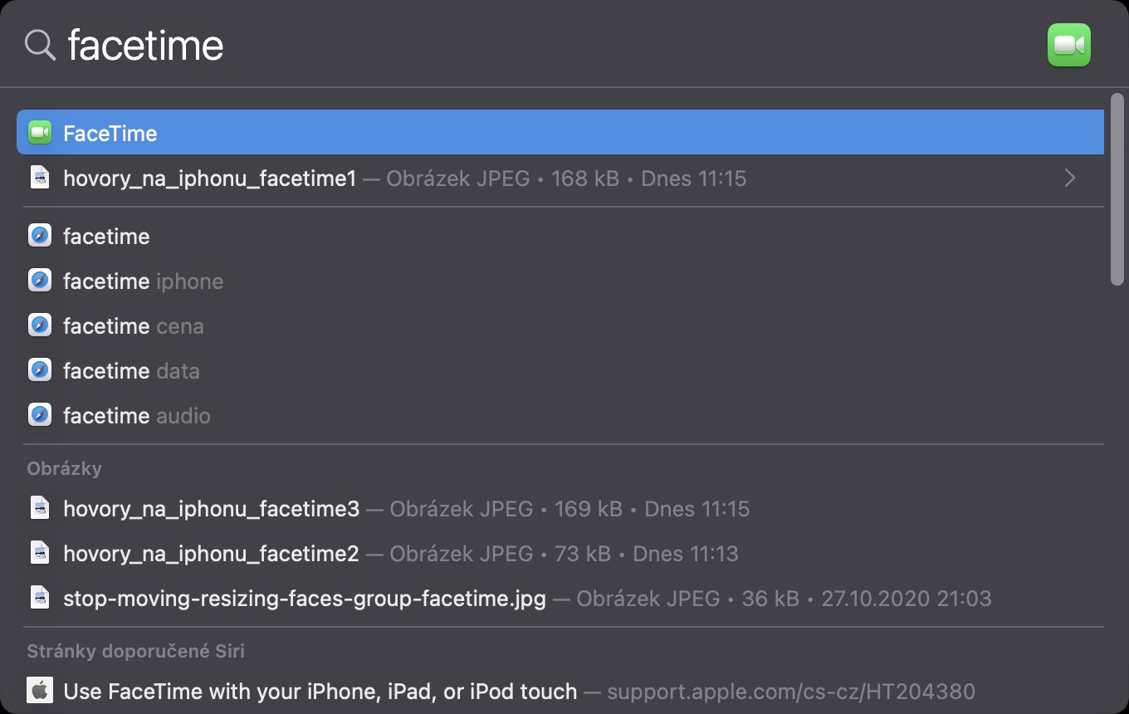Viewport: 1129px width, 714px height.
Task: Open the hovory_na_iphonu_facetime3 image
Action: tap(212, 508)
